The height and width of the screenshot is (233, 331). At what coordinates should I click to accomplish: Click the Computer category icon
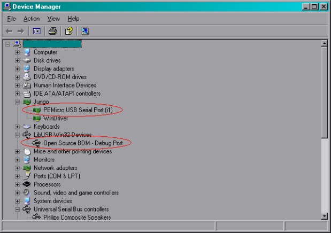pyautogui.click(x=27, y=52)
